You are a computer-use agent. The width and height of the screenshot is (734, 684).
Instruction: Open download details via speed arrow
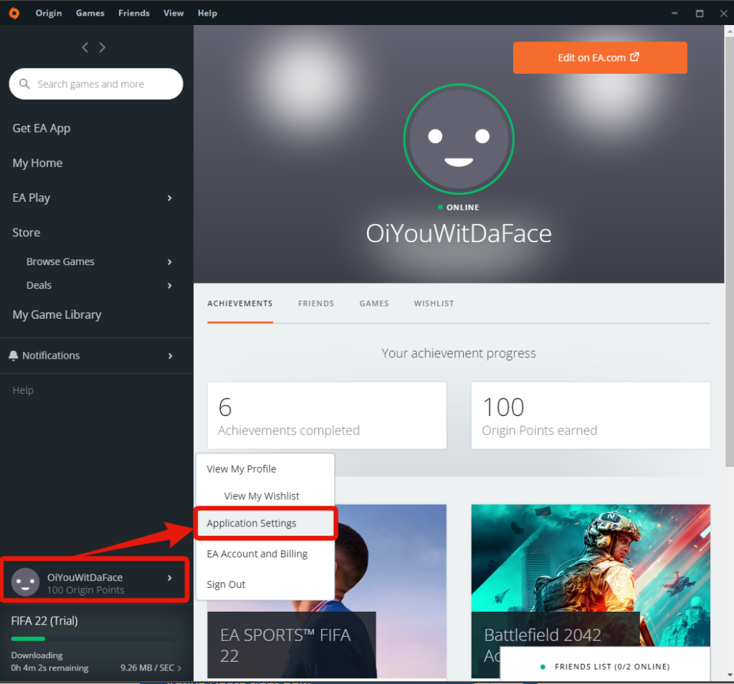[x=179, y=668]
